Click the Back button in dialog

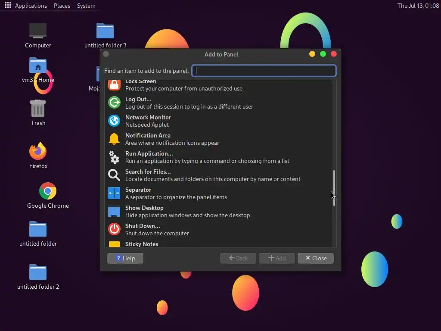pos(238,258)
